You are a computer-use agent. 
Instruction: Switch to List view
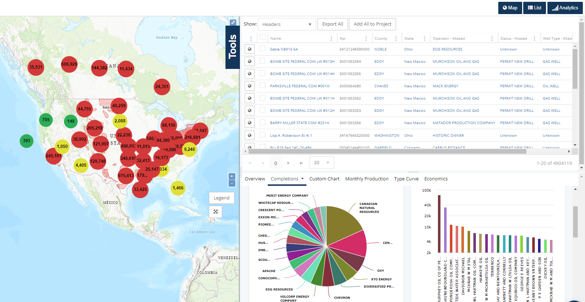pos(534,8)
